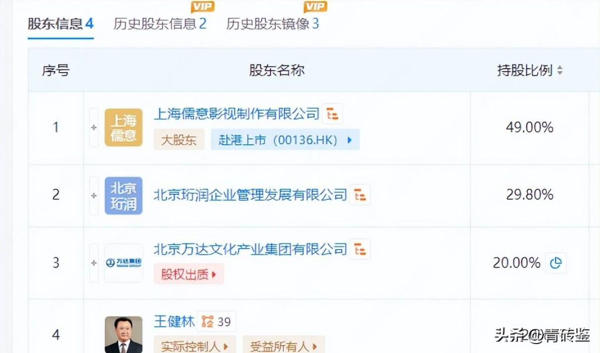600x353 pixels.
Task: Click the 万达集团 company logo
Action: [x=123, y=263]
